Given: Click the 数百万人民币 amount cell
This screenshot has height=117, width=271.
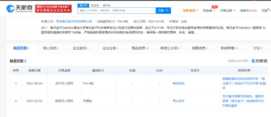Looking at the screenshot, I should [64, 101].
